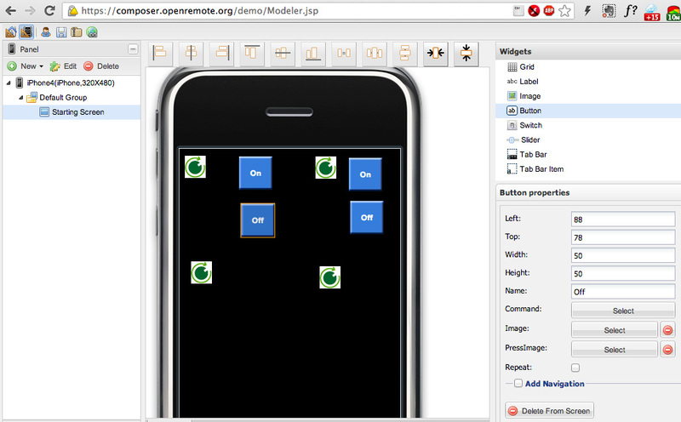
Task: Open the user account icon
Action: [x=46, y=31]
